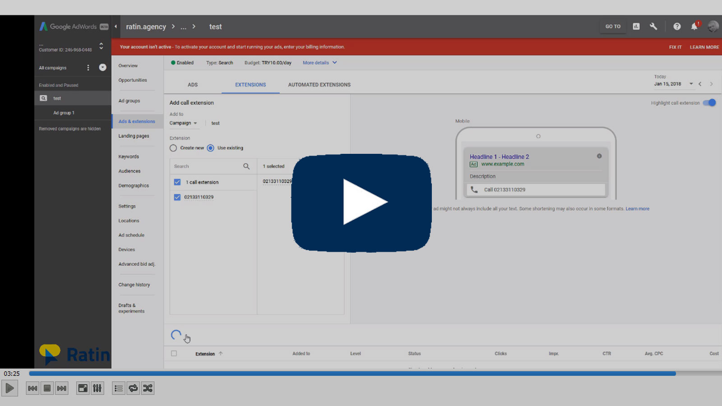Click LEARN MORE in red banner
722x406 pixels.
pos(704,47)
